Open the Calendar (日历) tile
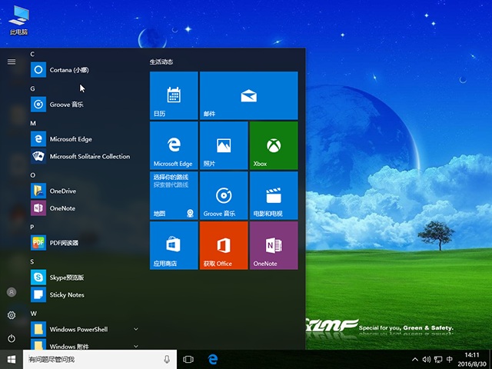 pyautogui.click(x=174, y=95)
